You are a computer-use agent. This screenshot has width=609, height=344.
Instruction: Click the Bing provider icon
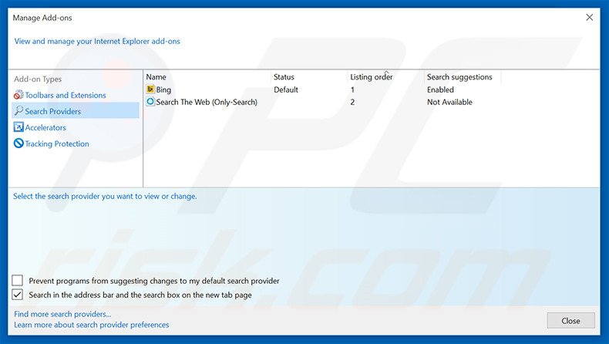[150, 89]
